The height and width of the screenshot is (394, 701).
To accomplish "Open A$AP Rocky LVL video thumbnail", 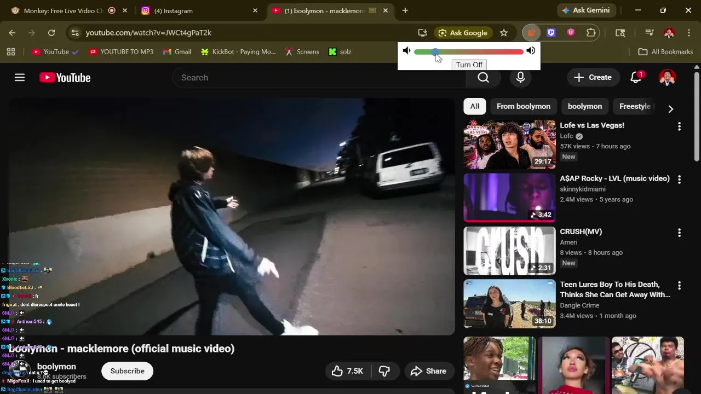I will pyautogui.click(x=509, y=198).
